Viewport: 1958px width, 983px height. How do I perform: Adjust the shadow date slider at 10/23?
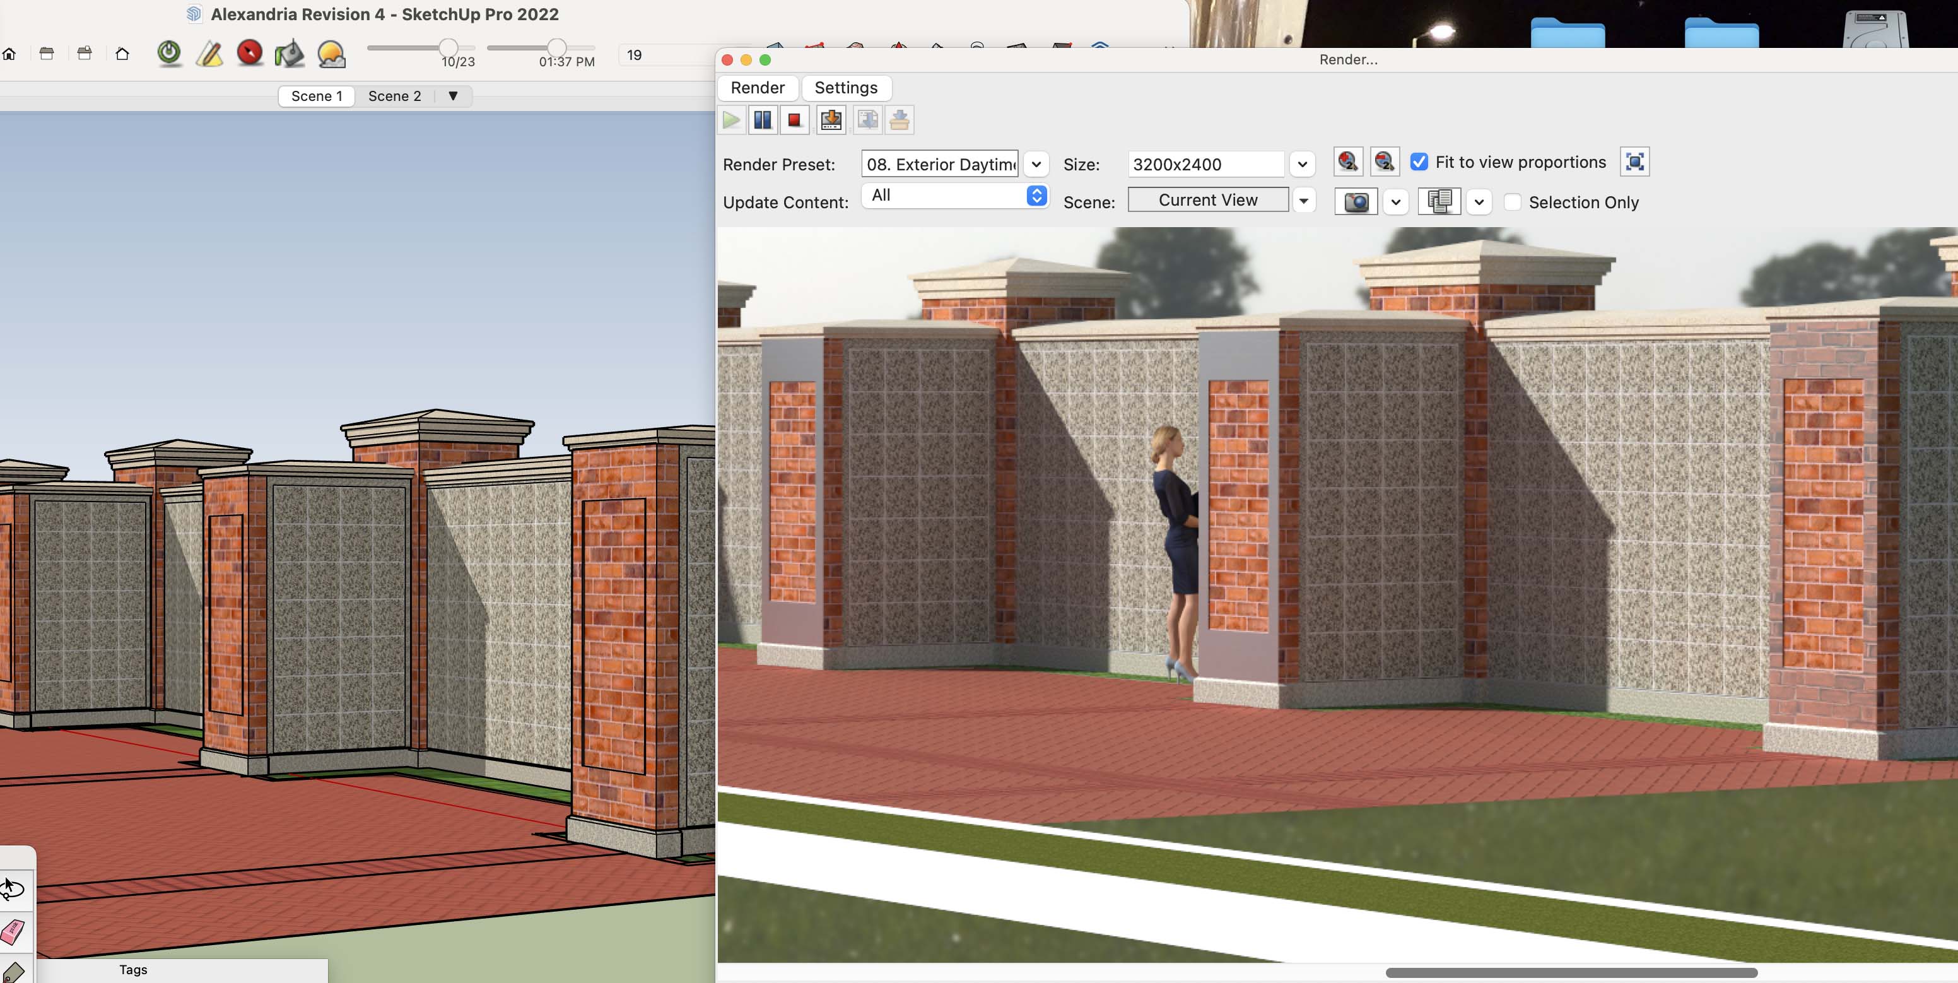(x=448, y=48)
